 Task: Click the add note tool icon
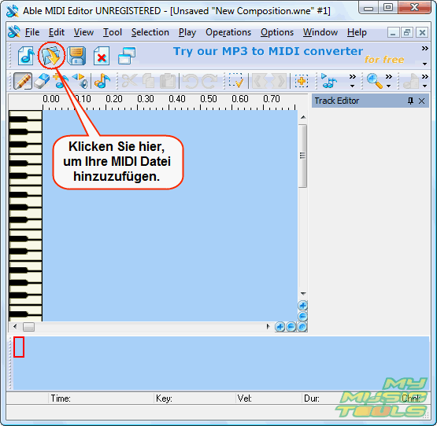(61, 81)
